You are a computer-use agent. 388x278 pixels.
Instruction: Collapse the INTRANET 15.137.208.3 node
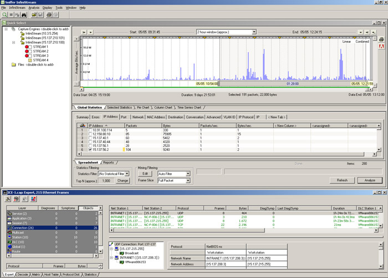coord(111,257)
